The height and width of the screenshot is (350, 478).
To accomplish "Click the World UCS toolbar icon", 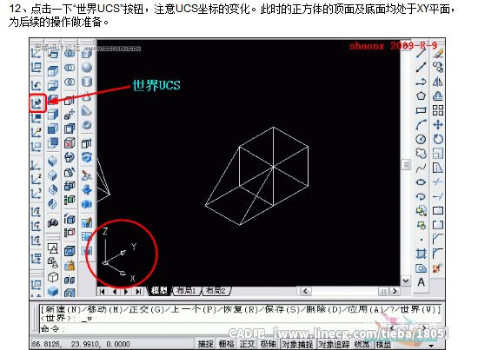I will pyautogui.click(x=37, y=103).
